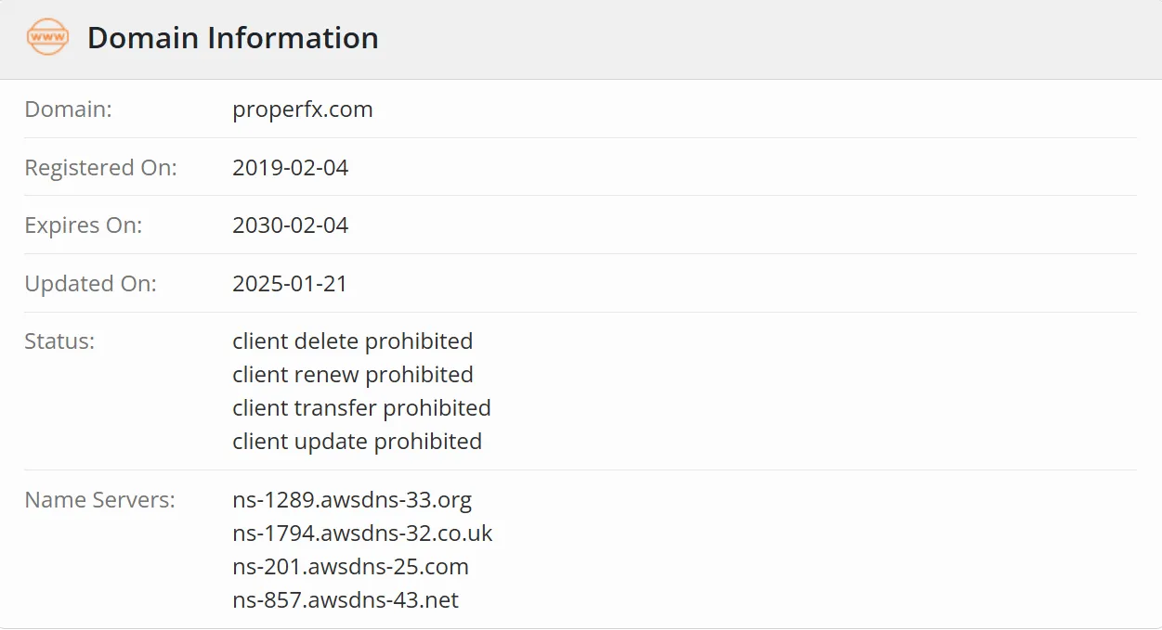The image size is (1162, 630).
Task: Click name server ns-1289.awsdns-33.org
Action: point(352,500)
